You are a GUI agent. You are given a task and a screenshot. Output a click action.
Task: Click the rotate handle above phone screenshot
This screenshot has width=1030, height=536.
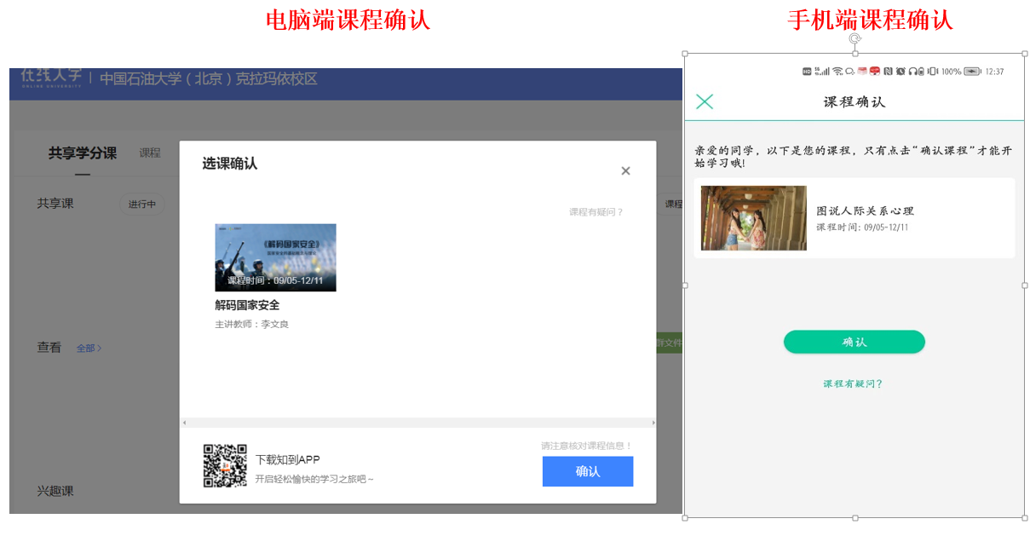click(854, 38)
